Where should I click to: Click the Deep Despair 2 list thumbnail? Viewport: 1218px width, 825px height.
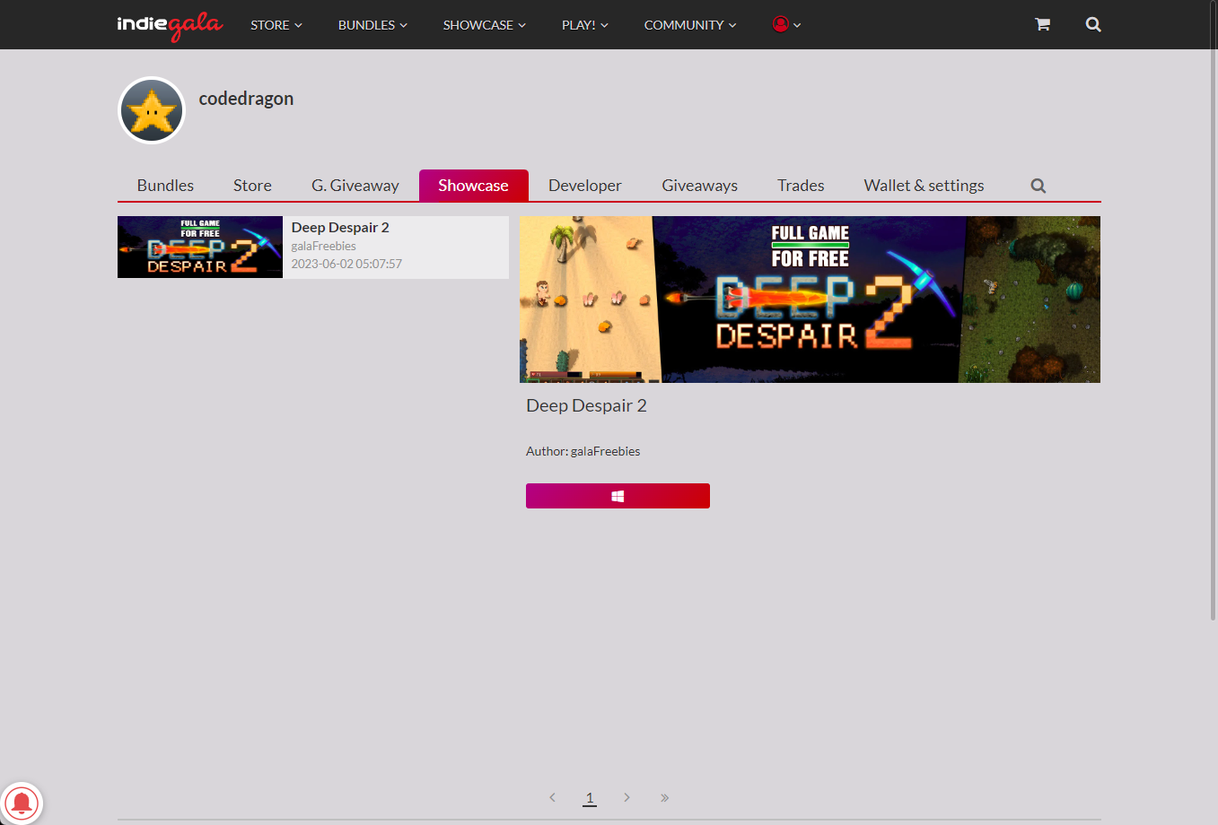click(200, 247)
